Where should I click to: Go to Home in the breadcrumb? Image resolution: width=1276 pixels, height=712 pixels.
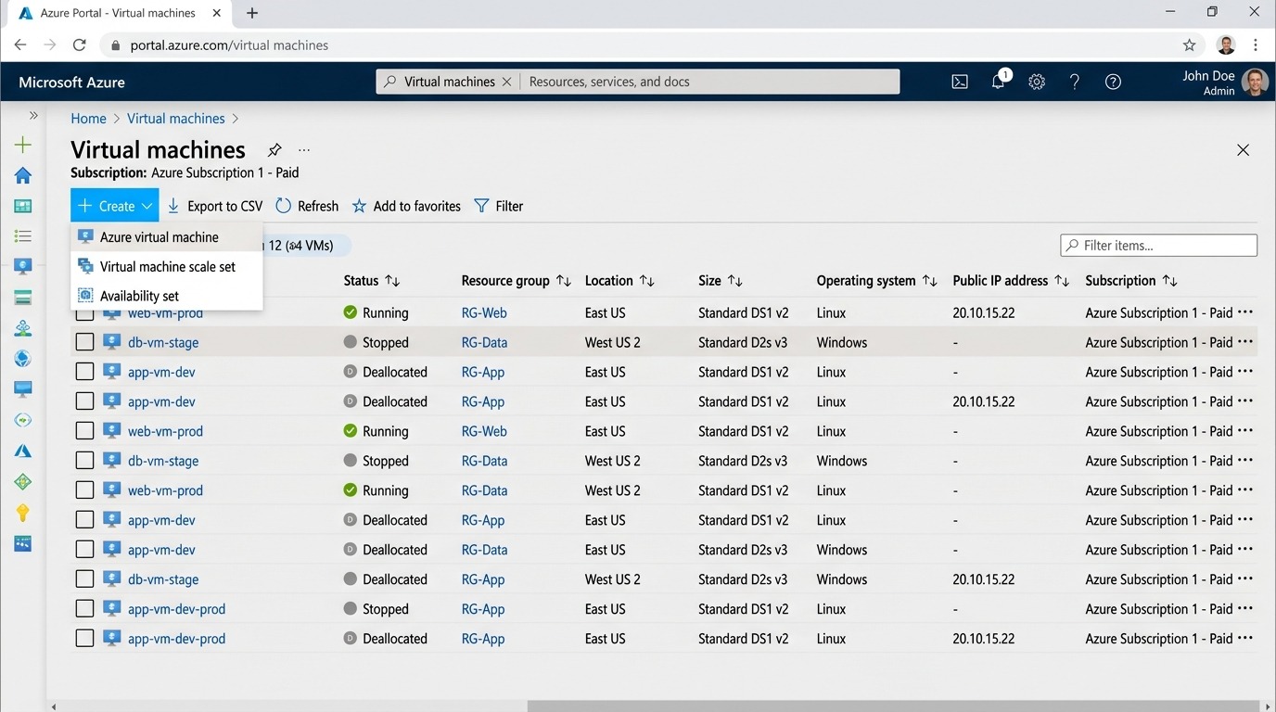tap(88, 119)
